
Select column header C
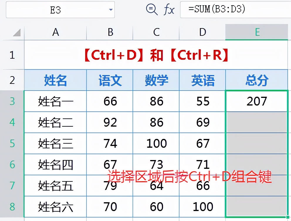(x=156, y=32)
